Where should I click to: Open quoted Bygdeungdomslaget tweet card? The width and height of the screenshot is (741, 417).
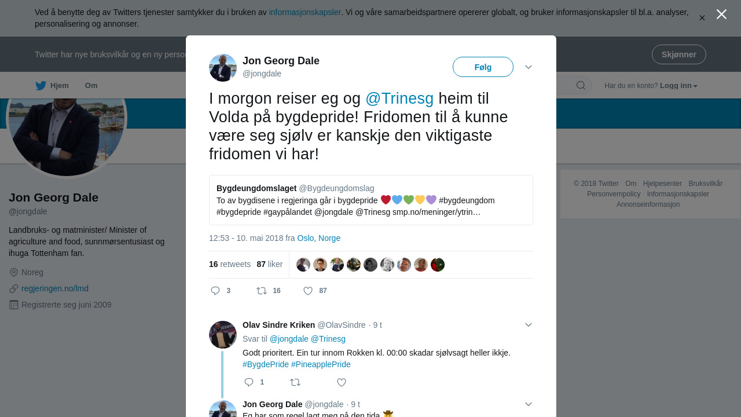[x=371, y=200]
